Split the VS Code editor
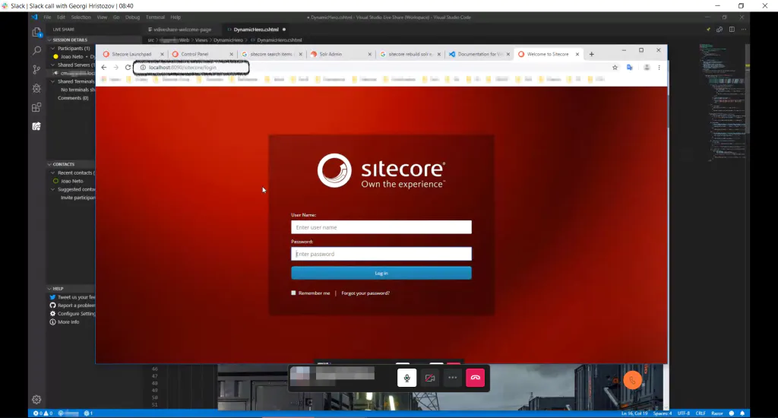 pos(732,30)
